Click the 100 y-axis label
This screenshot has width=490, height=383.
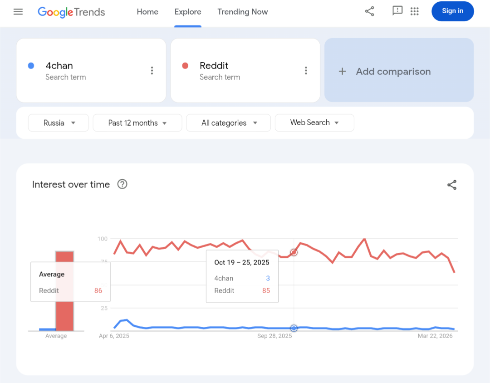103,239
